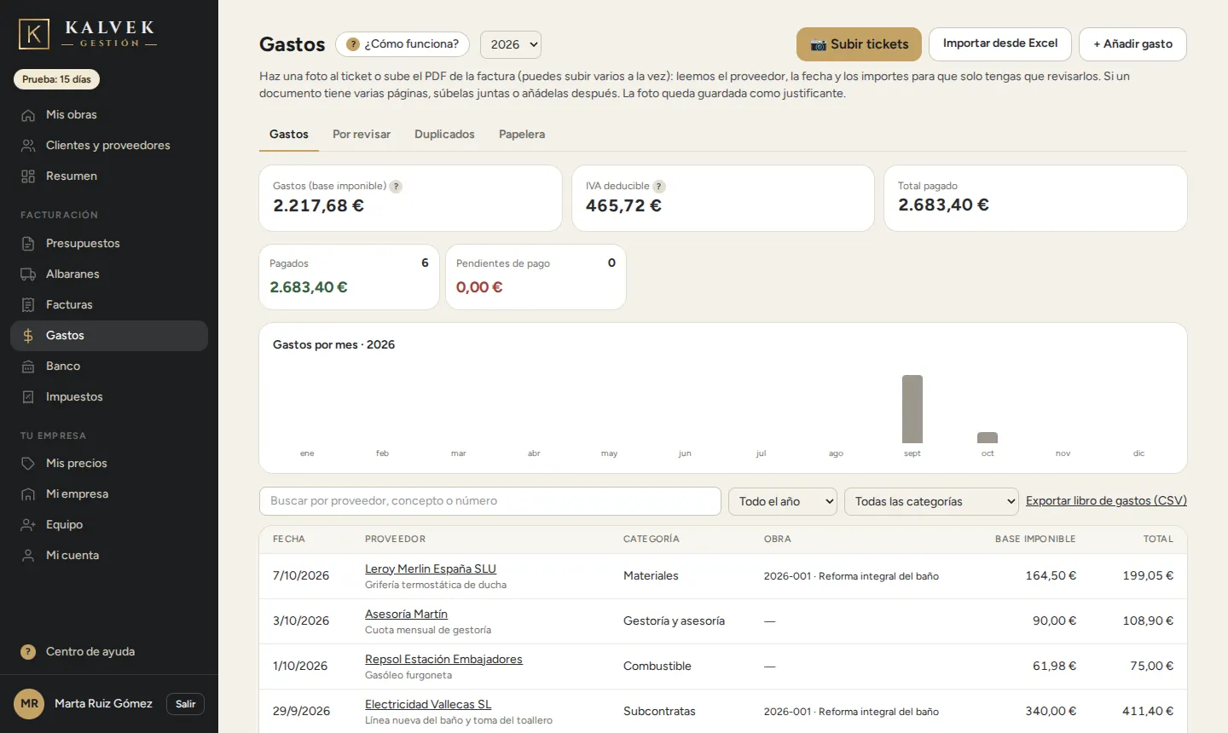Click the Presupuestos document icon
This screenshot has width=1228, height=733.
pos(28,244)
